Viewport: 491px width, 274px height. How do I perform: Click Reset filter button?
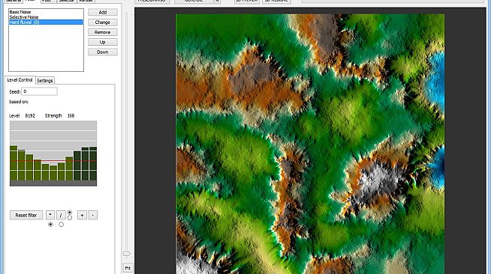[26, 216]
